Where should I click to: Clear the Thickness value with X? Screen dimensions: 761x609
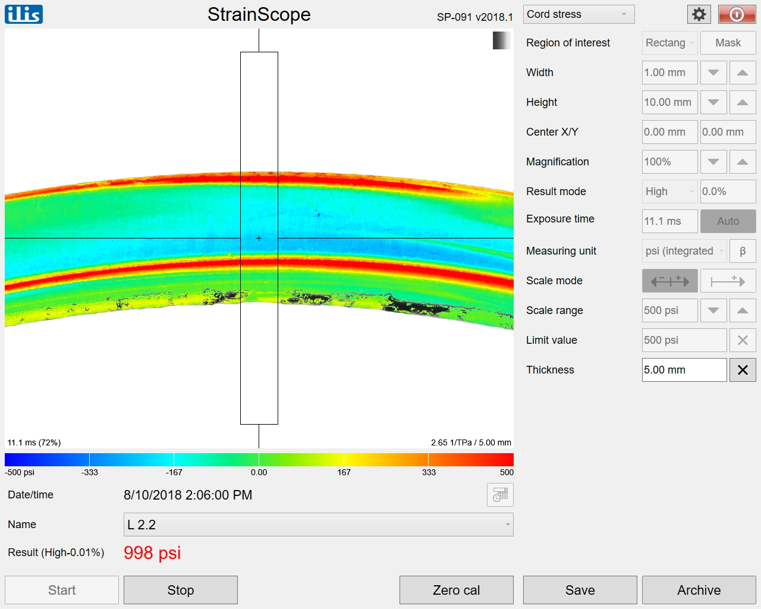click(x=743, y=370)
